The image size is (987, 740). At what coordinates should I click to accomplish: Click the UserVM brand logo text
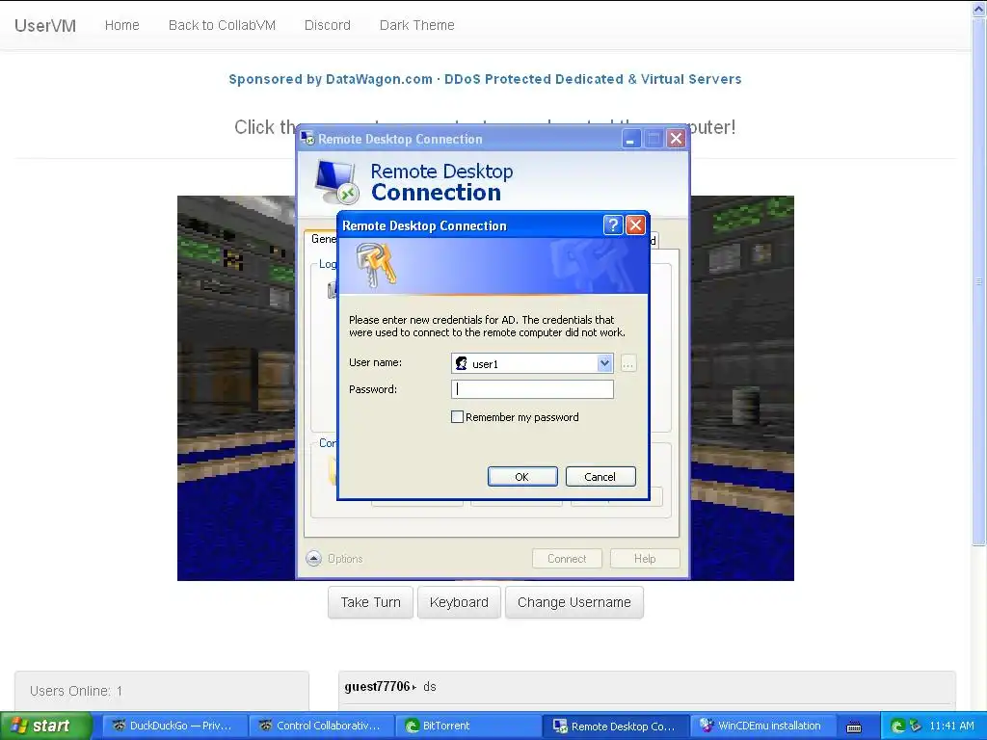tap(45, 26)
